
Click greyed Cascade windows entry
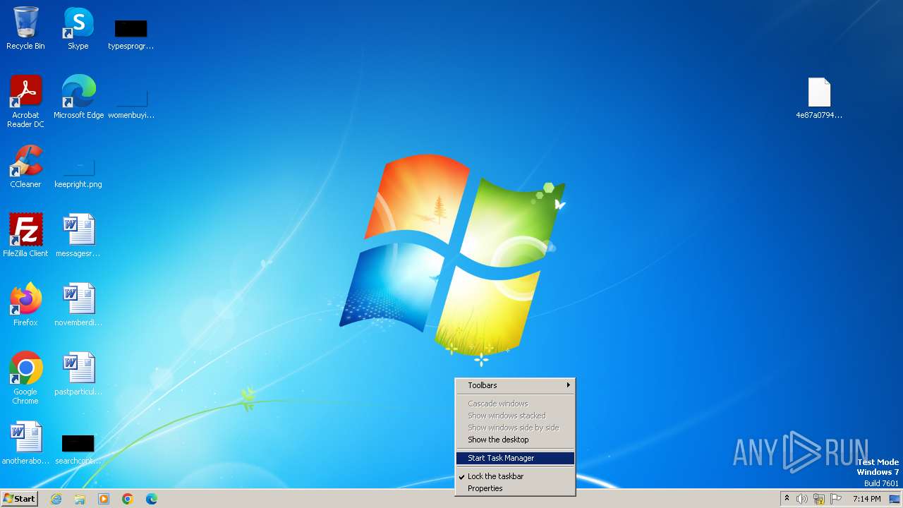[515, 404]
